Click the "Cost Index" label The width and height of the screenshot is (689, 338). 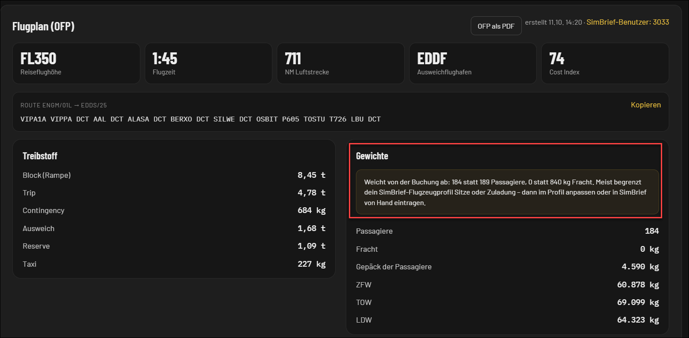(x=564, y=72)
